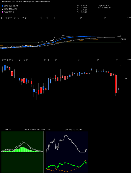Click the 'Pre H: 35.26' value

point(82,8)
